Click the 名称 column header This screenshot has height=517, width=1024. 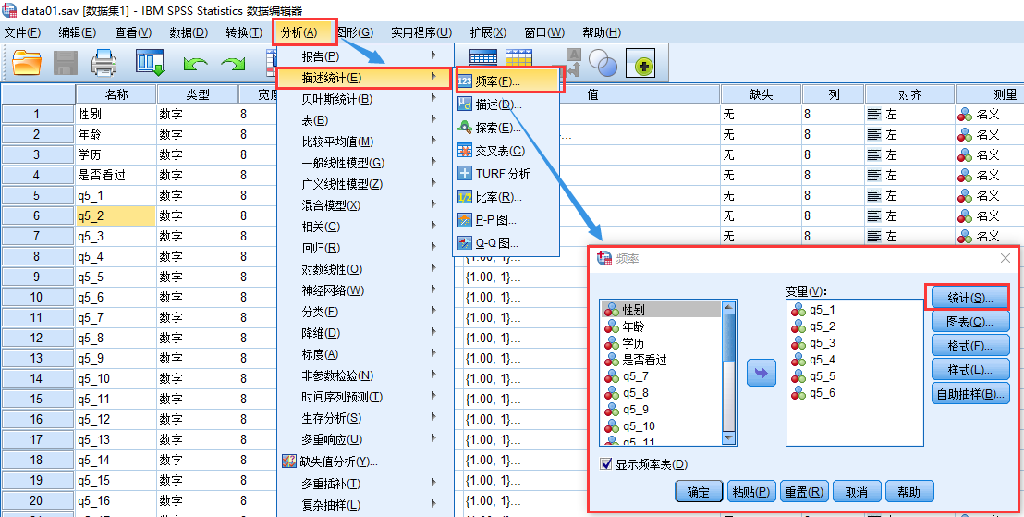pyautogui.click(x=116, y=94)
